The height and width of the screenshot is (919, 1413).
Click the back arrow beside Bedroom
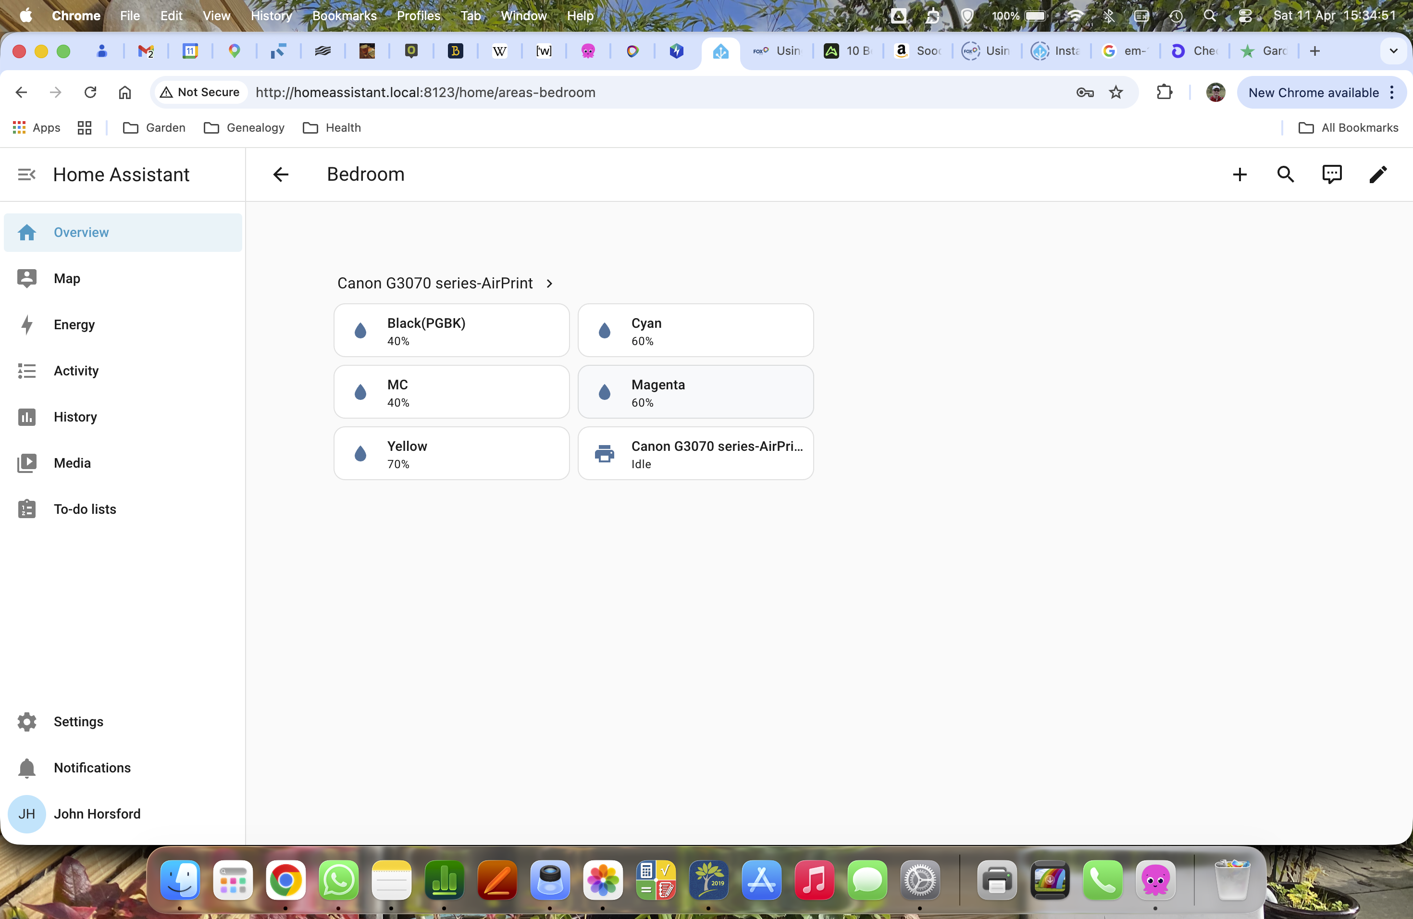pos(280,174)
